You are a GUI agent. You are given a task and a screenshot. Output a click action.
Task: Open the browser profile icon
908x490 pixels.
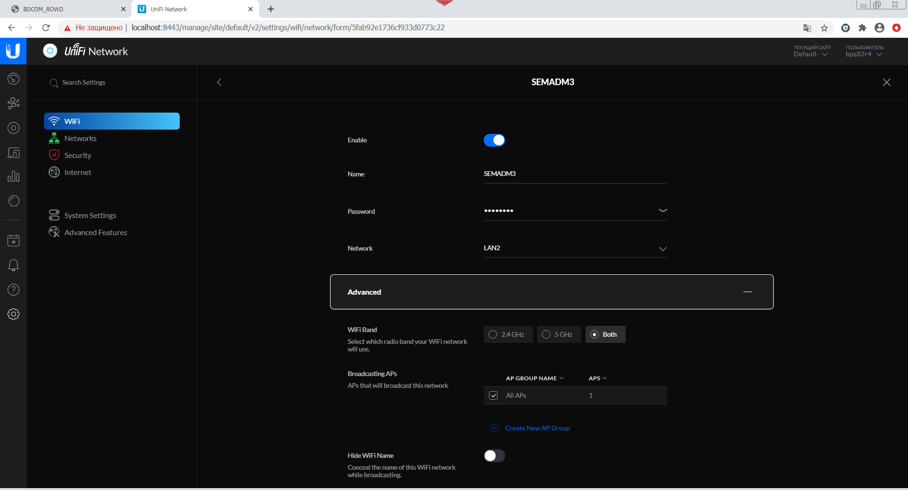pyautogui.click(x=879, y=28)
